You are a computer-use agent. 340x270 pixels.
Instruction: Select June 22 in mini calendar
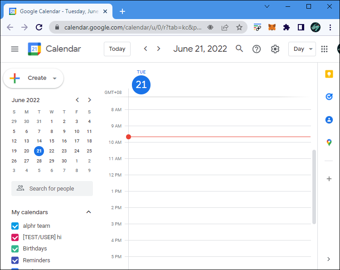coord(52,151)
